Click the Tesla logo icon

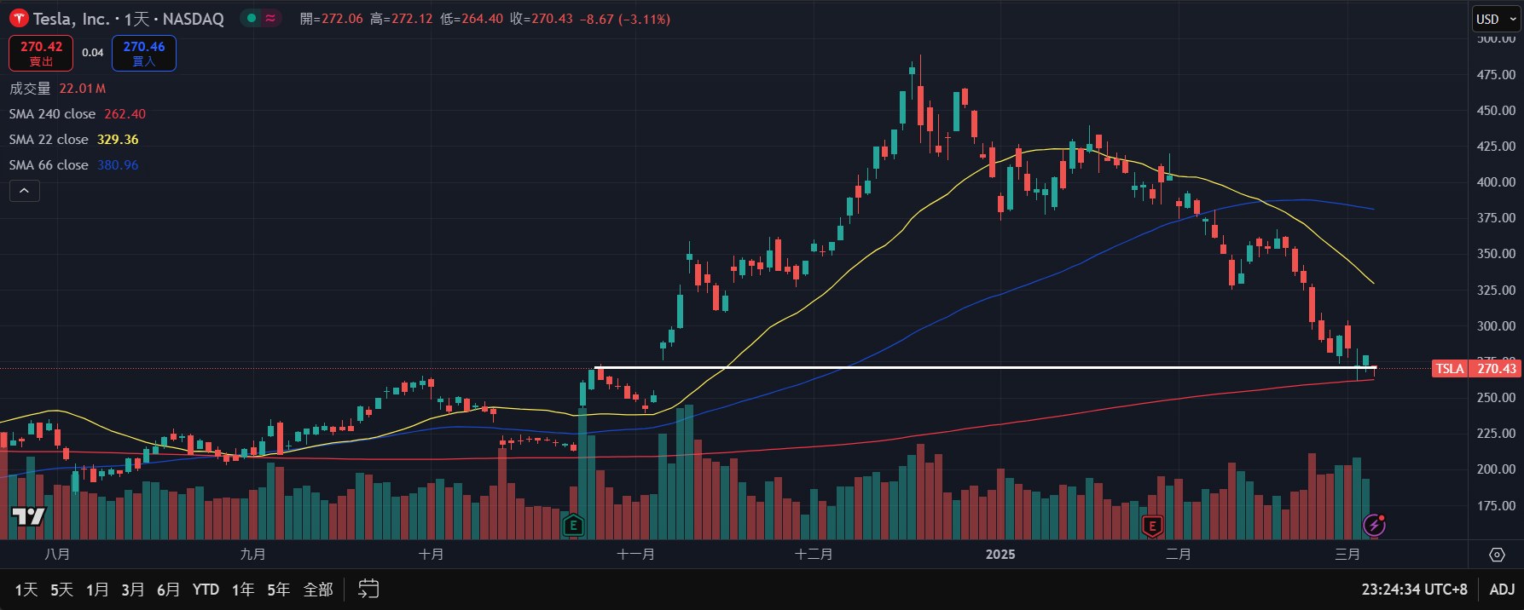tap(19, 19)
